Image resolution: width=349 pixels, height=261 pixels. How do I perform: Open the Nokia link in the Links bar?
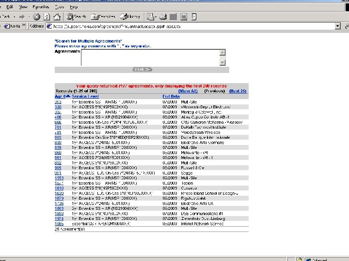tap(13, 26)
